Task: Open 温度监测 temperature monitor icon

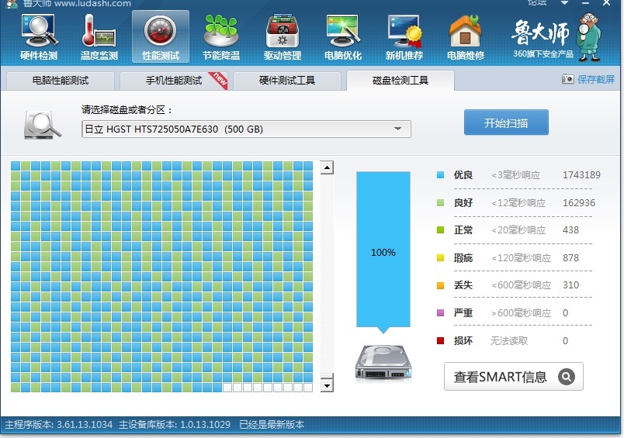Action: click(x=99, y=37)
